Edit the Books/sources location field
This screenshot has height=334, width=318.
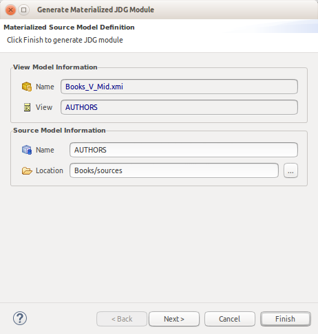(174, 170)
